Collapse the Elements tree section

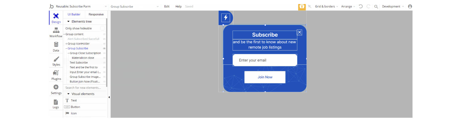68,22
